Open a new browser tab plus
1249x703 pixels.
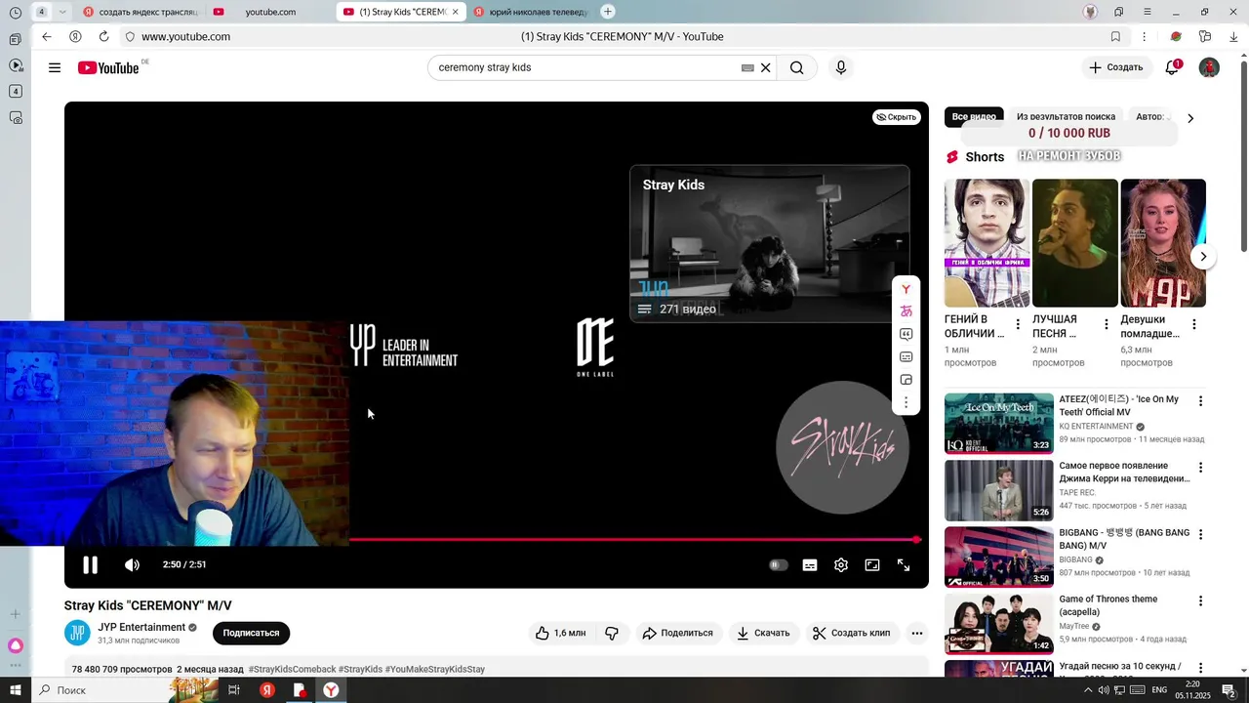tap(608, 12)
